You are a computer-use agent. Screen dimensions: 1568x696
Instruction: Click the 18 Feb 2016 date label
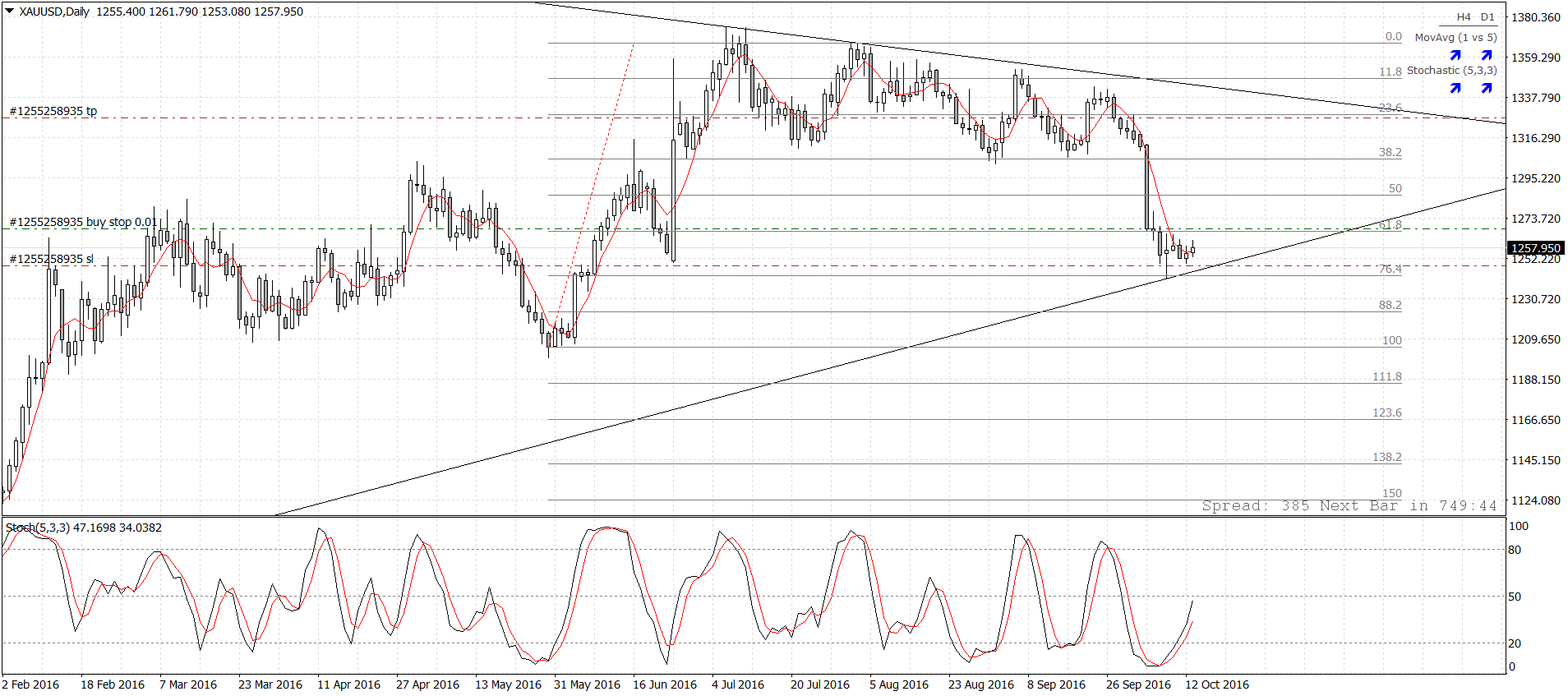coord(113,684)
